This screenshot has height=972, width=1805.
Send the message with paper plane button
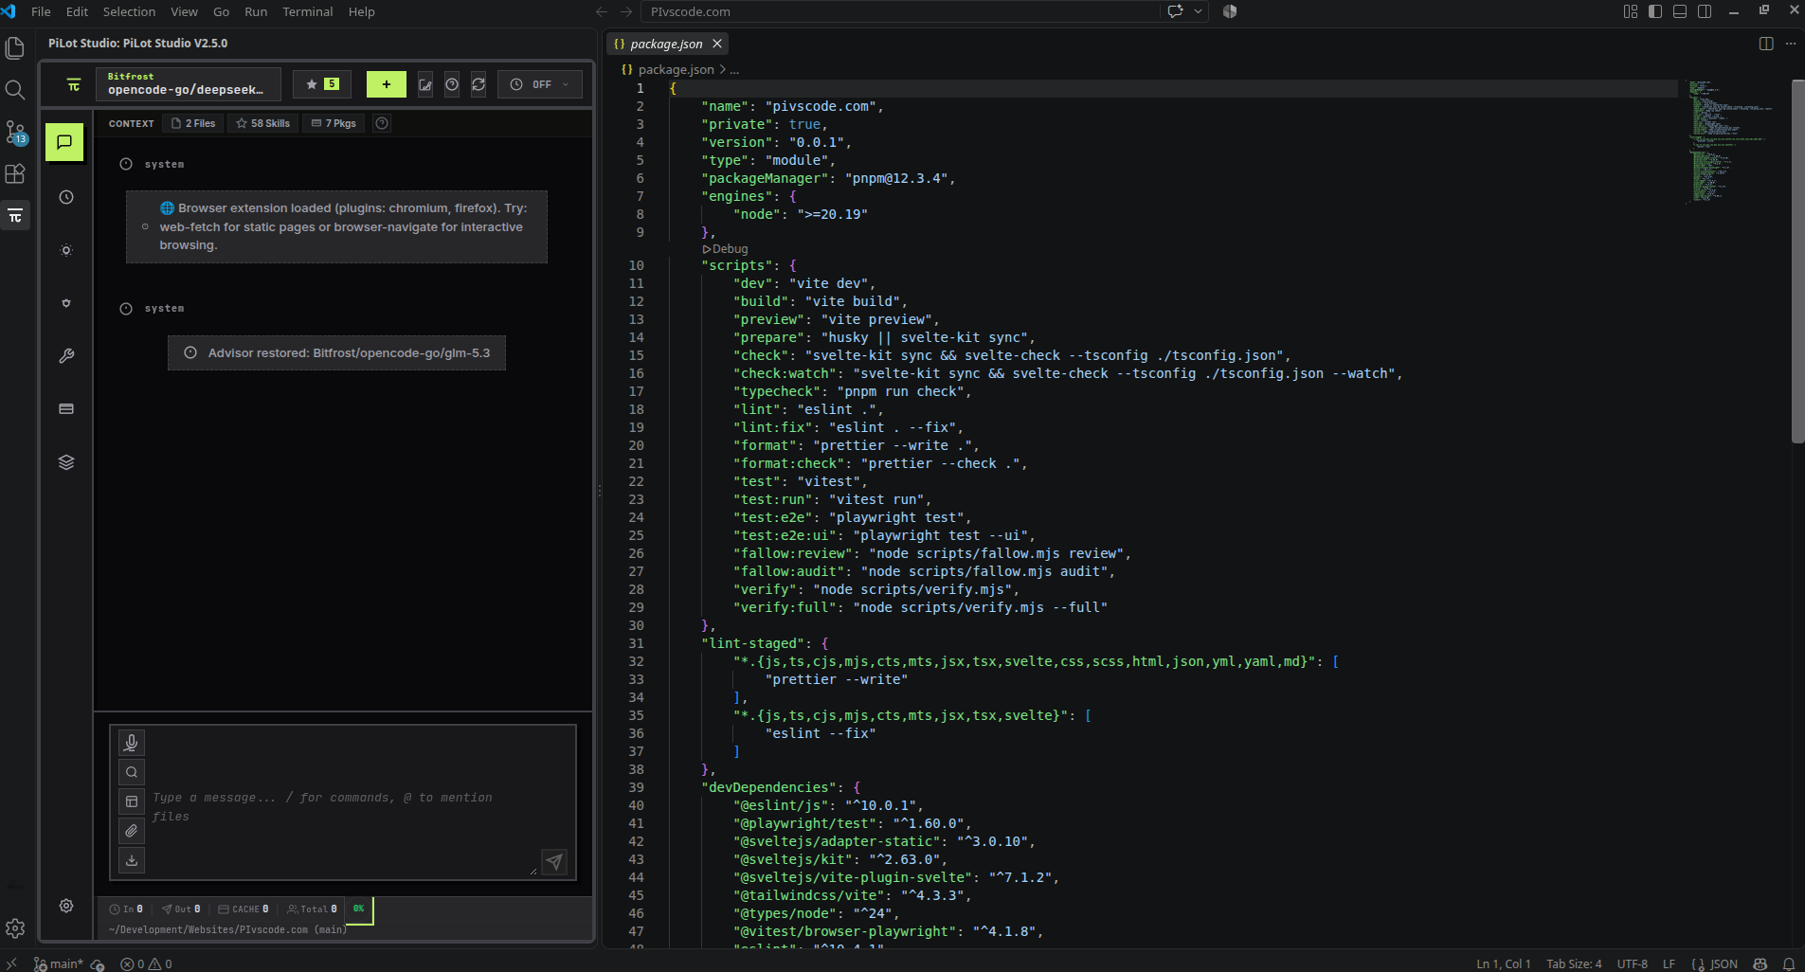point(554,861)
